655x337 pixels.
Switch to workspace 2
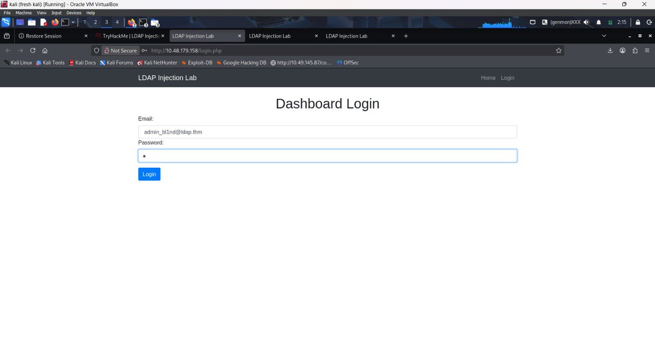[96, 22]
